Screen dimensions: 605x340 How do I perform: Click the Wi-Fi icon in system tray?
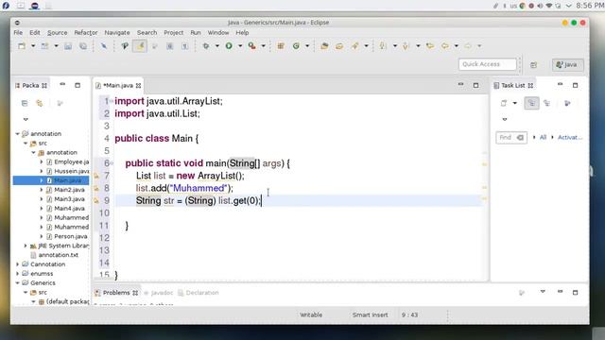[548, 6]
